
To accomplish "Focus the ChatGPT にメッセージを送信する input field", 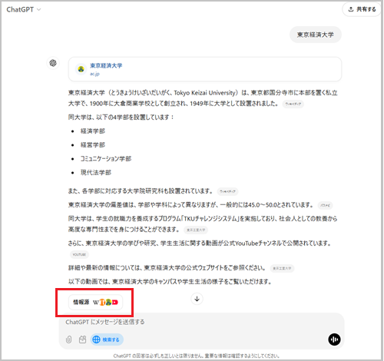I will tap(201, 322).
